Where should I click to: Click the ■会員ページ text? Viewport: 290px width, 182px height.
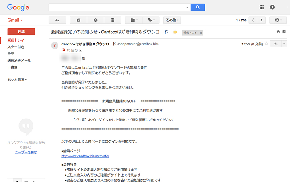(x=71, y=151)
